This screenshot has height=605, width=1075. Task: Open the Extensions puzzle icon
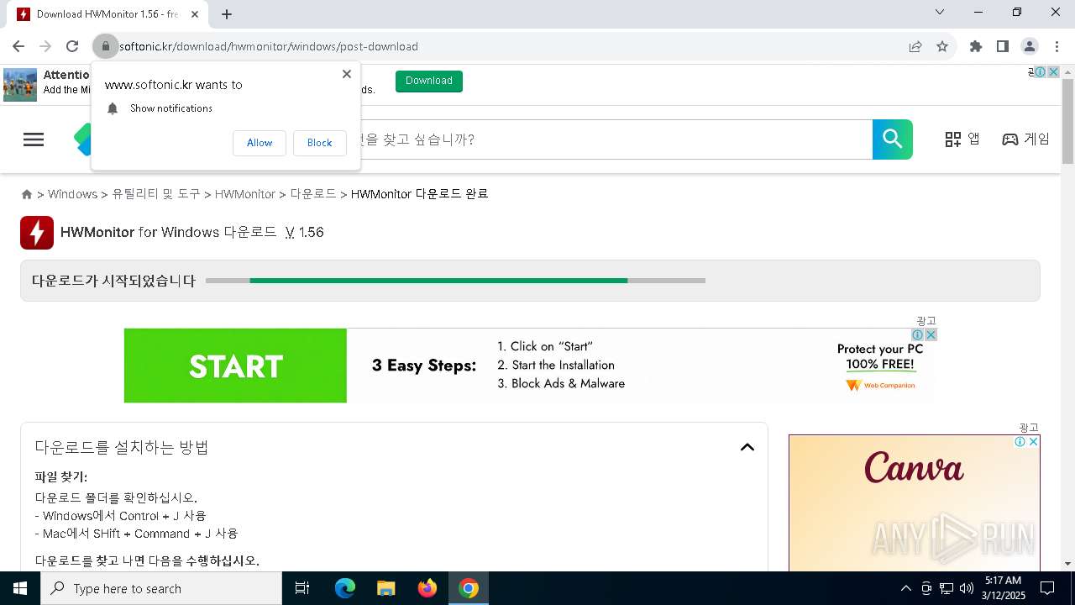[x=976, y=46]
